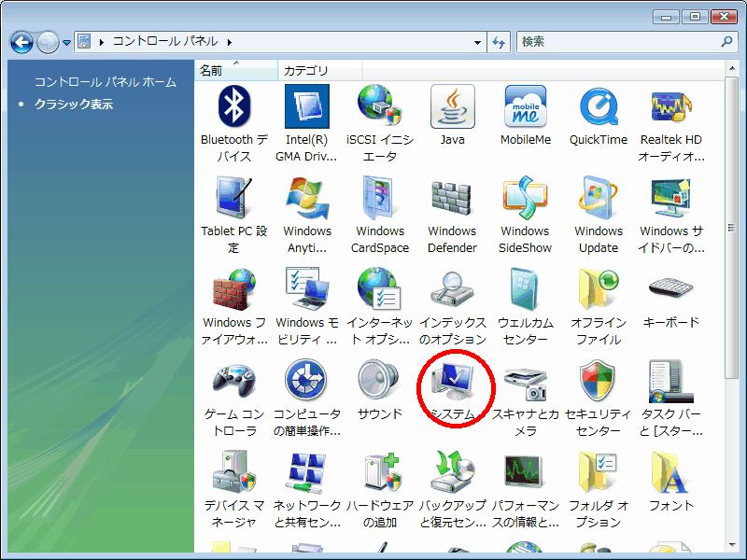This screenshot has width=747, height=560.
Task: Open ウェルカム センター
Action: coord(526,307)
